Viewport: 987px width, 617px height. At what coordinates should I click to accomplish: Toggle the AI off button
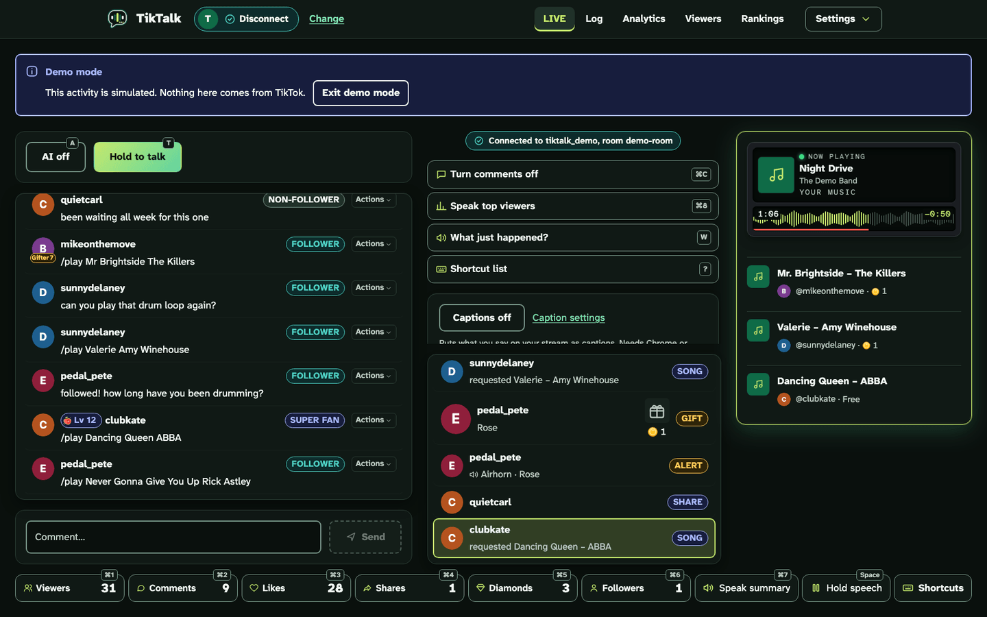click(x=56, y=157)
